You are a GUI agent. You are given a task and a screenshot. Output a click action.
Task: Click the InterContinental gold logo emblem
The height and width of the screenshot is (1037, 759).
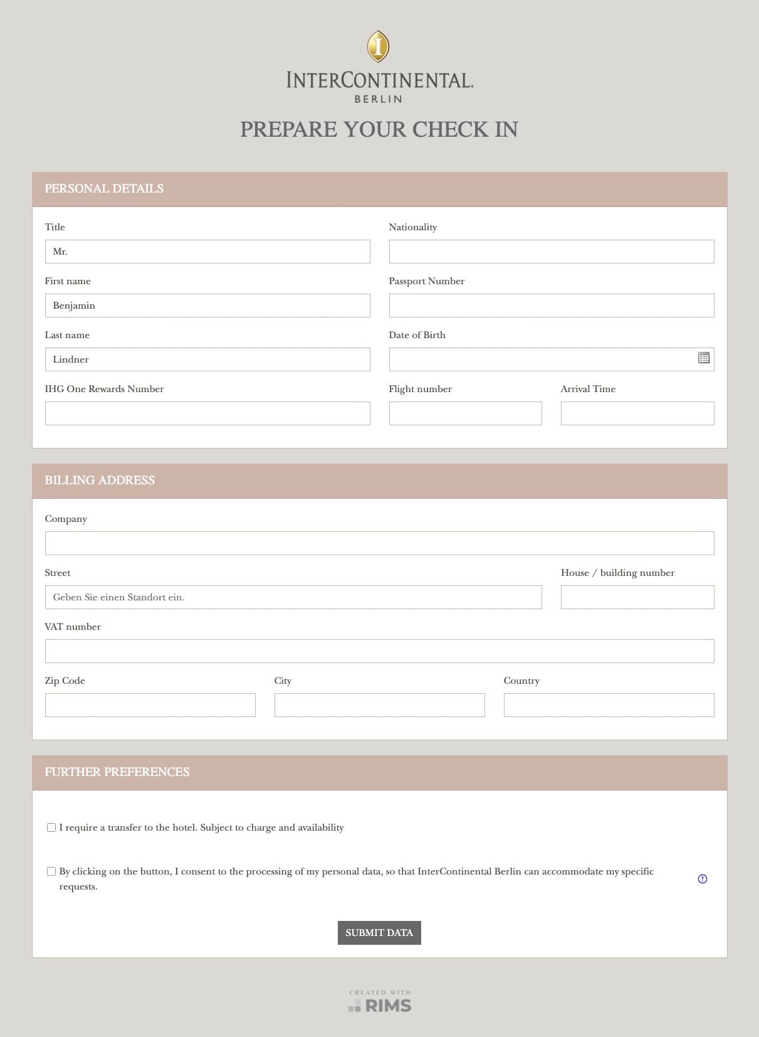click(378, 46)
